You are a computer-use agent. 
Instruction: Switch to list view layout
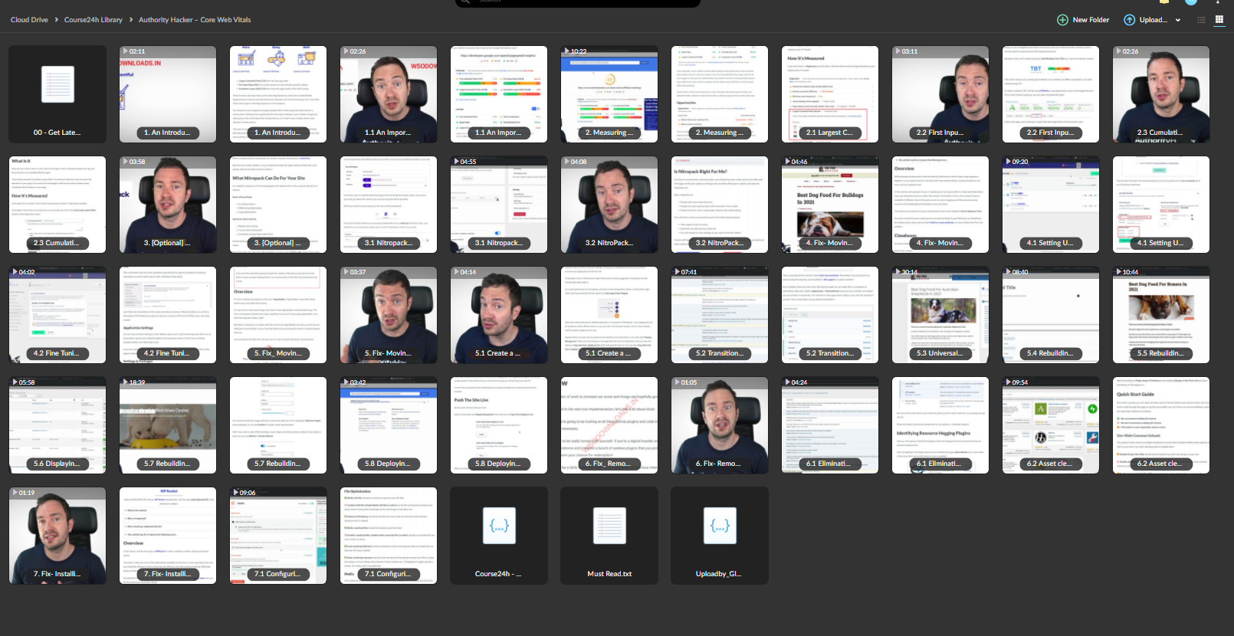pyautogui.click(x=1201, y=20)
